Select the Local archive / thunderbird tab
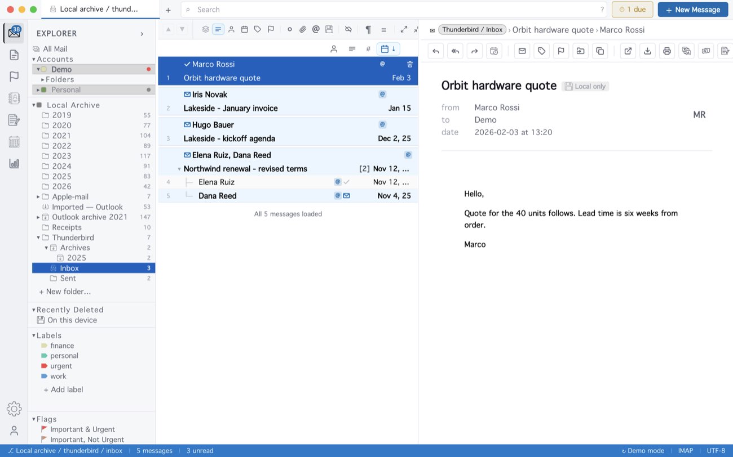The image size is (733, 457). [100, 9]
